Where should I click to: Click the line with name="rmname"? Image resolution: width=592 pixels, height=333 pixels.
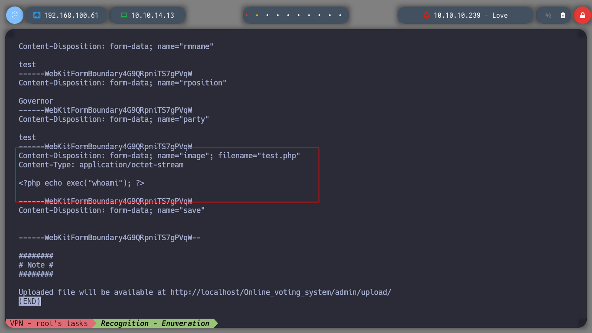[x=116, y=46]
